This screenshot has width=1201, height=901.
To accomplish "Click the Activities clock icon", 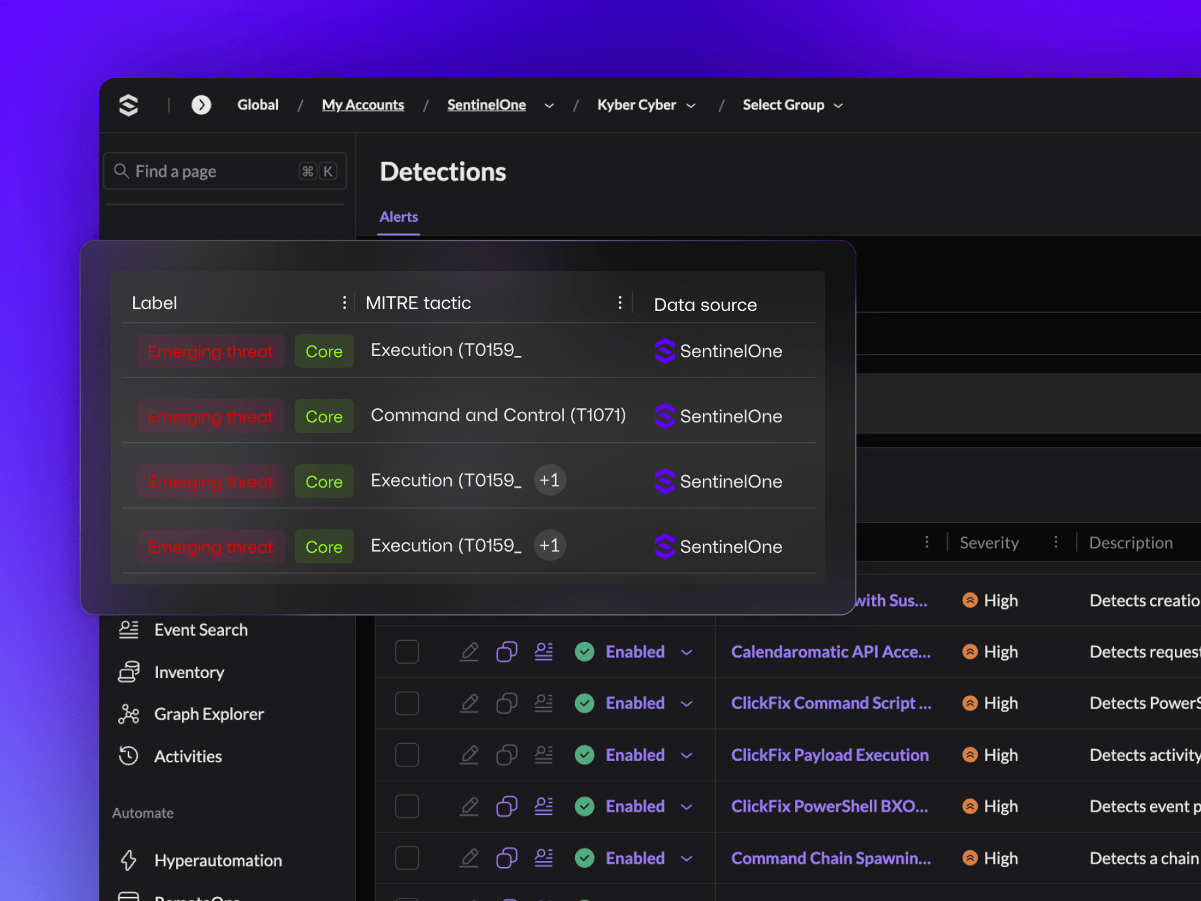I will 129,756.
